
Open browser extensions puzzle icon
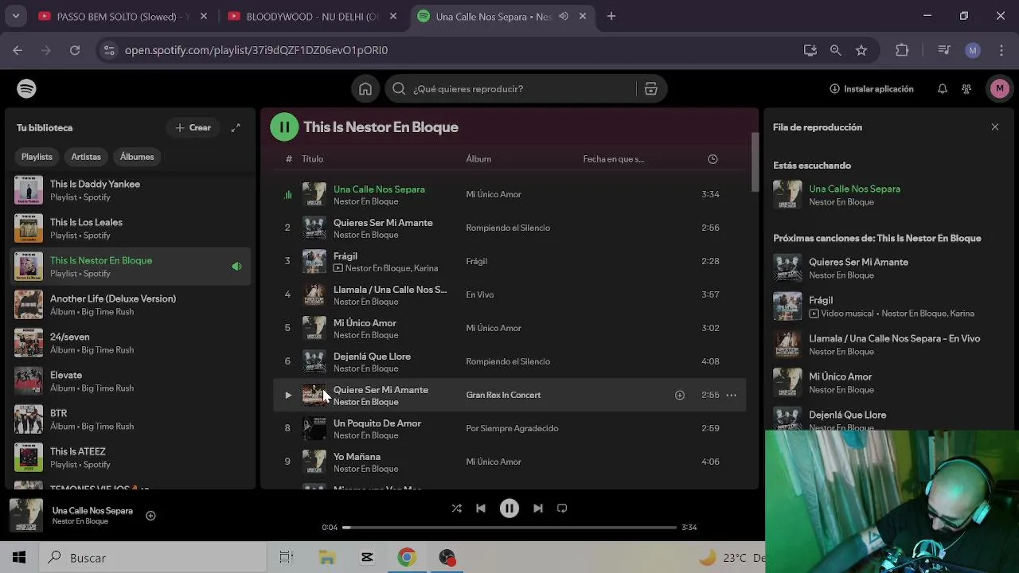coord(902,50)
